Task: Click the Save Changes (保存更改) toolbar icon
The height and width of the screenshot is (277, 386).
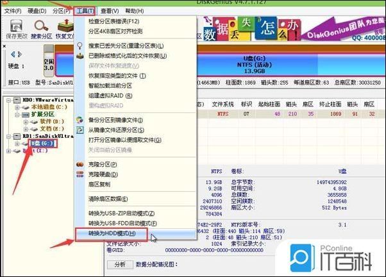Action: pos(16,29)
